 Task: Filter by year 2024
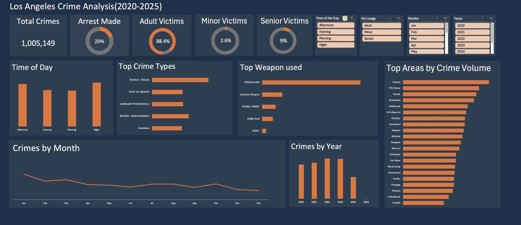coord(472,51)
